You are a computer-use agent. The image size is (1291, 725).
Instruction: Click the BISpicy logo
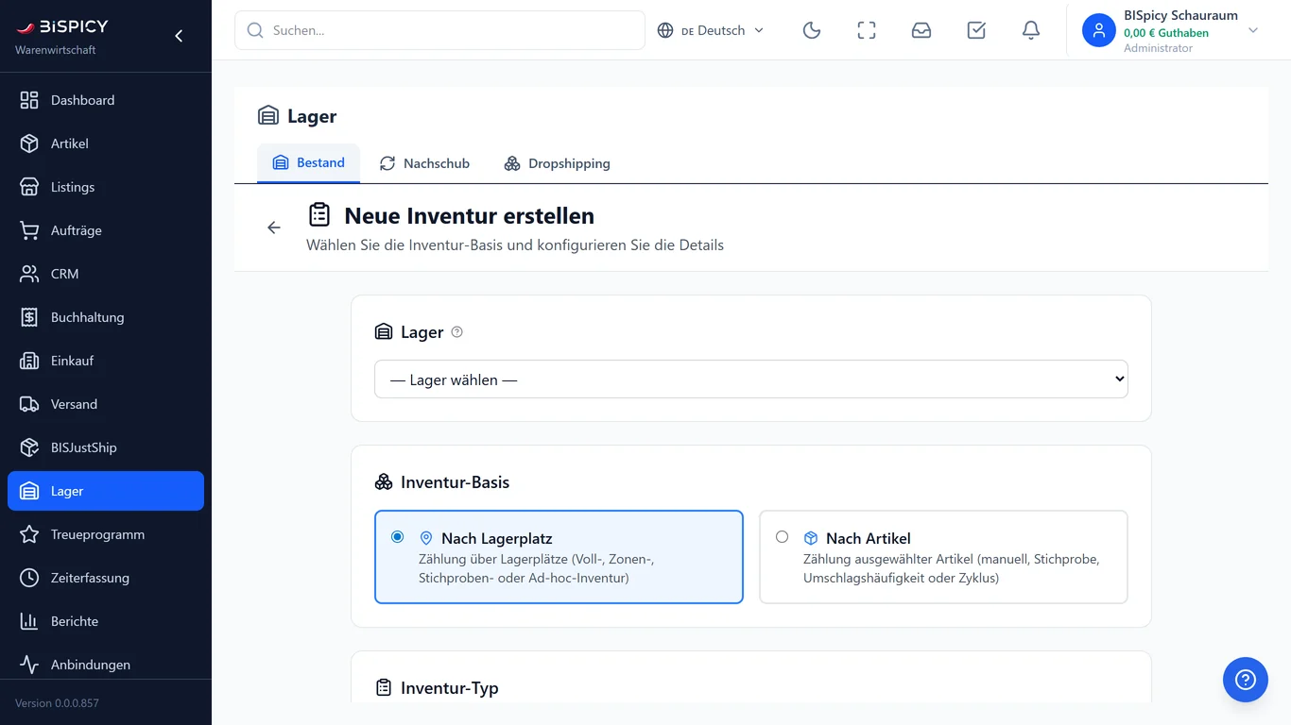click(62, 26)
